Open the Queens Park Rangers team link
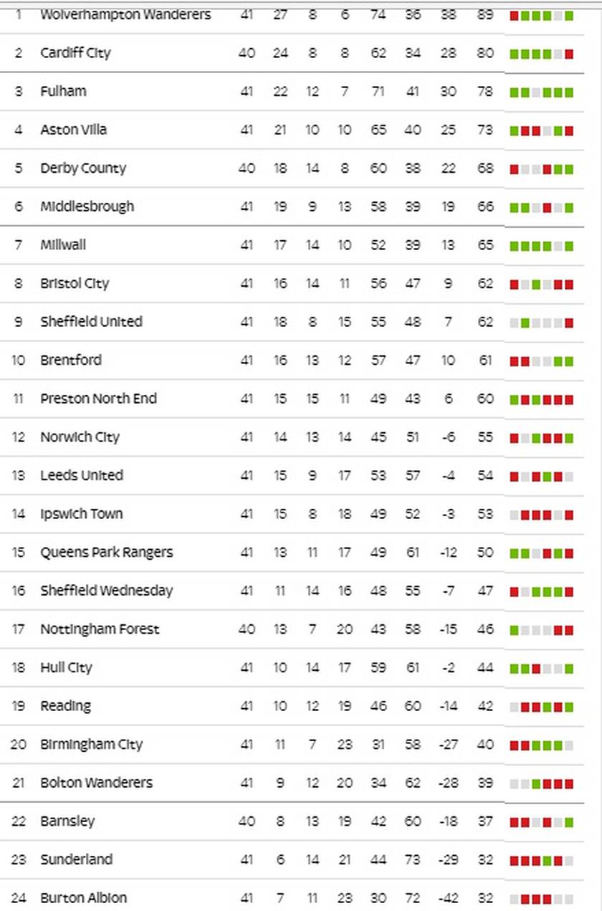Screen dimensions: 602x911 pos(107,553)
